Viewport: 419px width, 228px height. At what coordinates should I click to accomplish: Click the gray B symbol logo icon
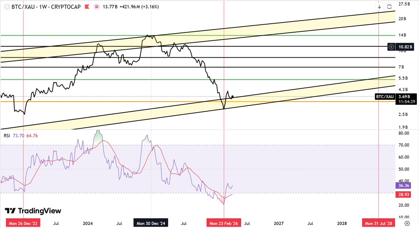[7, 7]
